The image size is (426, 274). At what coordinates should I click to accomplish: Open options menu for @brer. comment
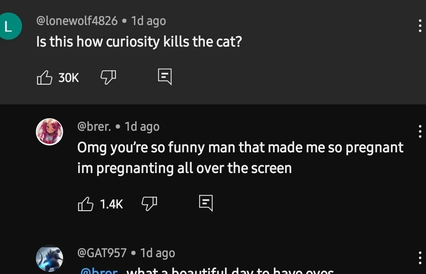(x=420, y=132)
